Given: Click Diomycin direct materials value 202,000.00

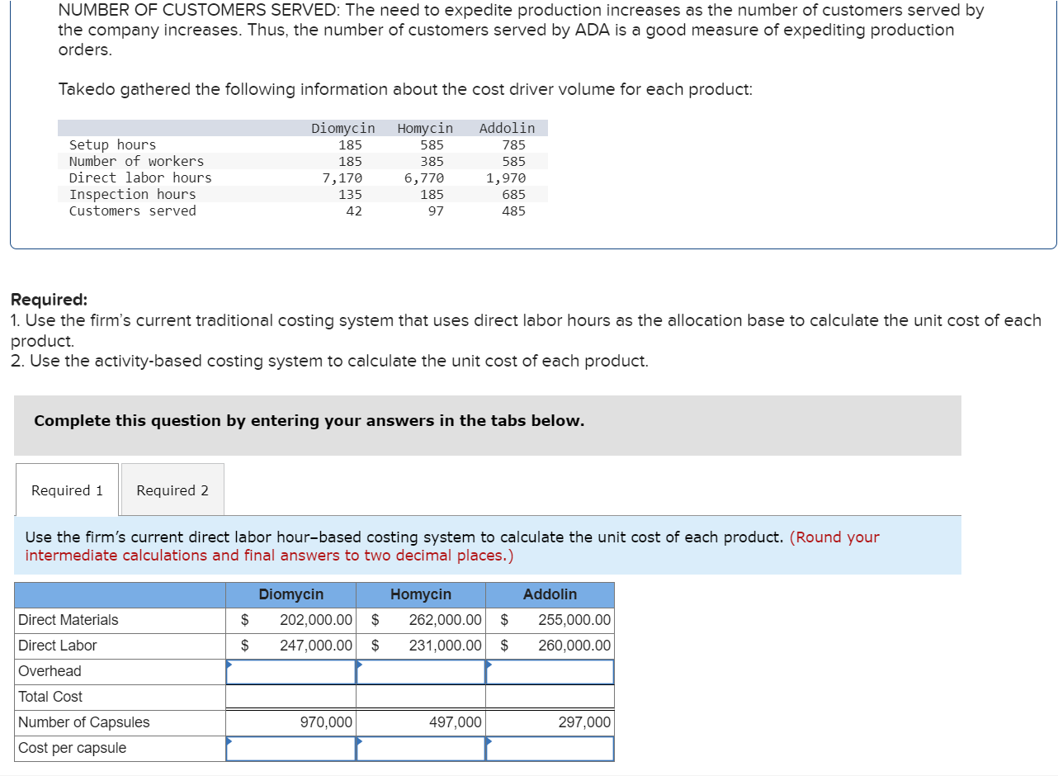Looking at the screenshot, I should pos(316,620).
